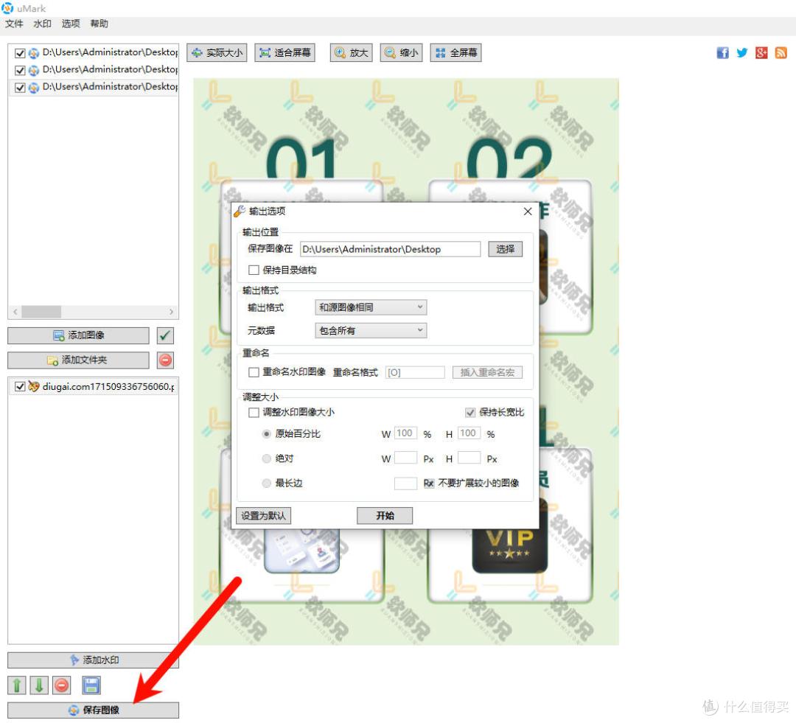
Task: Click the percent width W field
Action: point(405,433)
